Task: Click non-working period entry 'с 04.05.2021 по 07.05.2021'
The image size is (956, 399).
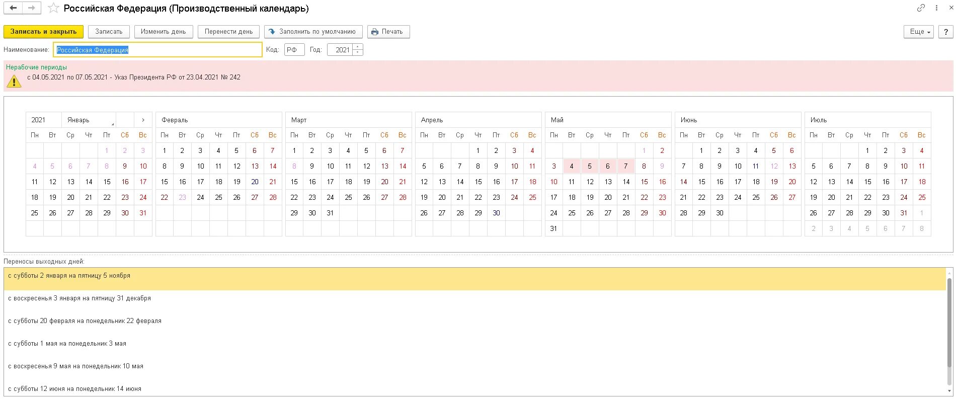Action: click(x=133, y=77)
